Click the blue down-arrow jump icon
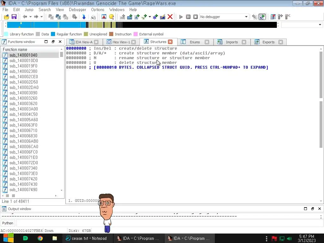324x243 pixels. [x=84, y=17]
